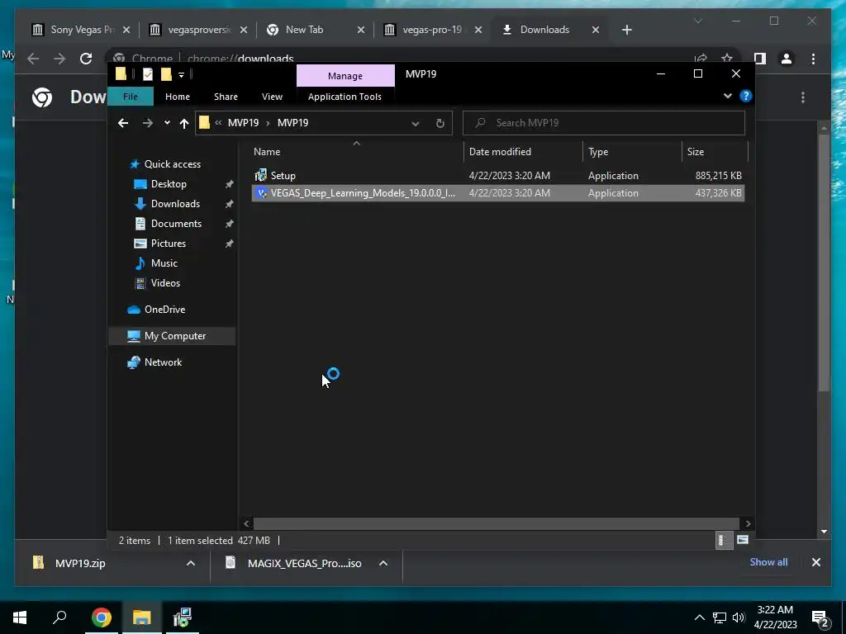Open the Share ribbon tab

[226, 97]
